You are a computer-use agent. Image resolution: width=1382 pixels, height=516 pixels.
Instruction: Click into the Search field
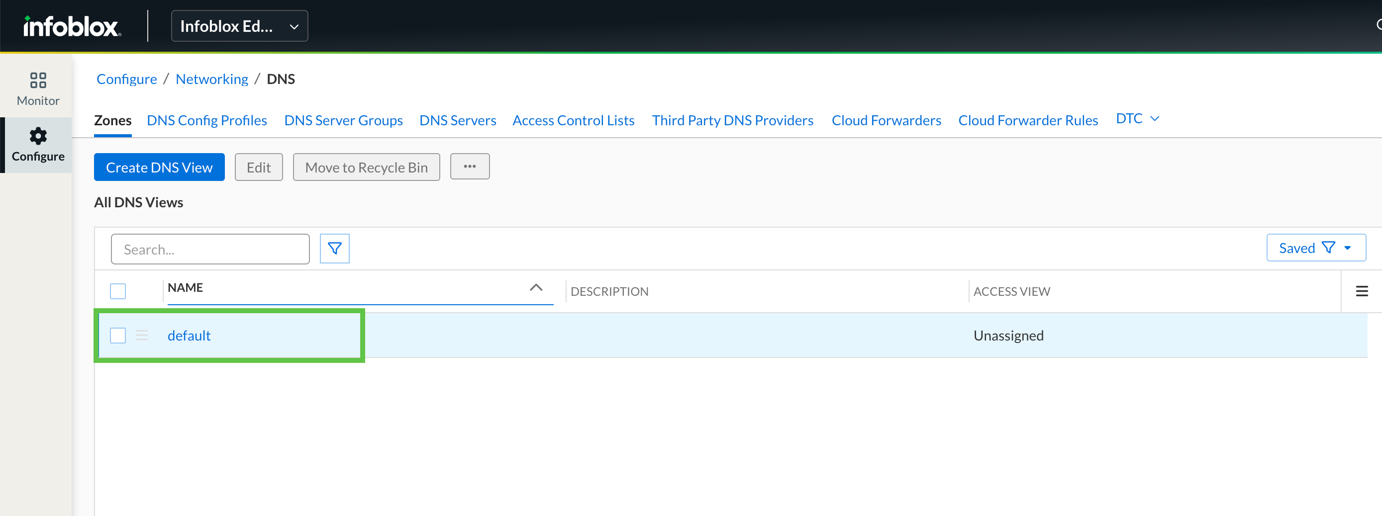[210, 249]
